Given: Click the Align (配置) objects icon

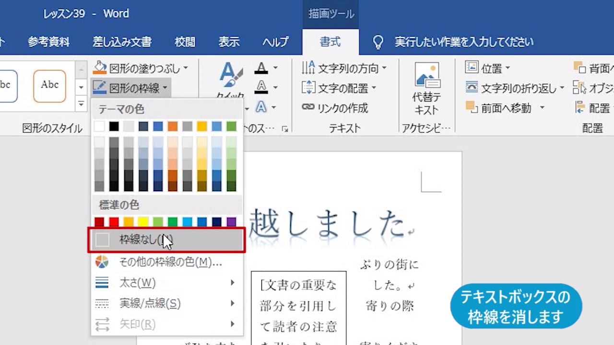Looking at the screenshot, I should pos(579,108).
